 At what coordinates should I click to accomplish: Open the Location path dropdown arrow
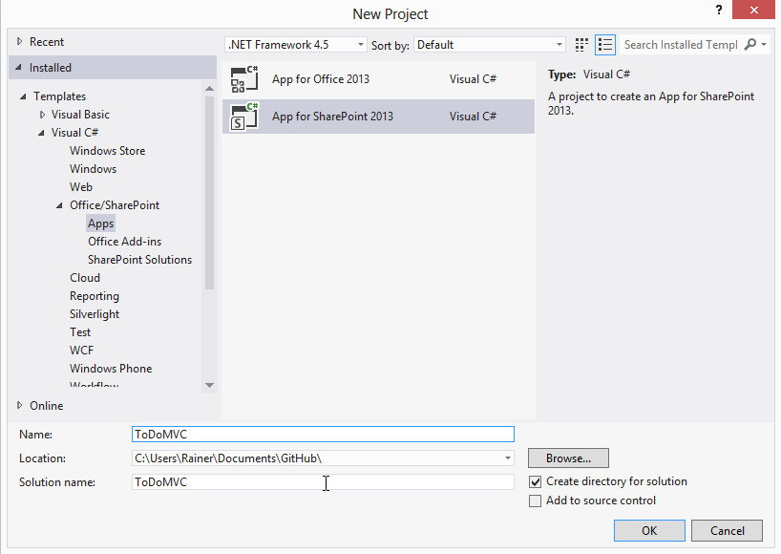coord(508,458)
